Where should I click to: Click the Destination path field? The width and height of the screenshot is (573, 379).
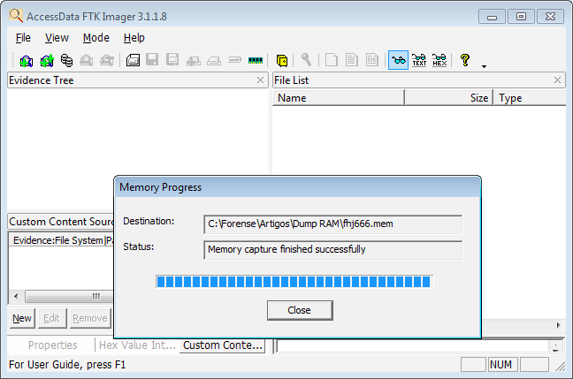tap(332, 224)
